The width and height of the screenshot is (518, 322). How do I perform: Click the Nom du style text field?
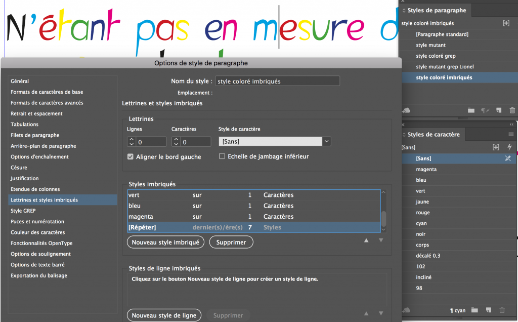tap(277, 81)
